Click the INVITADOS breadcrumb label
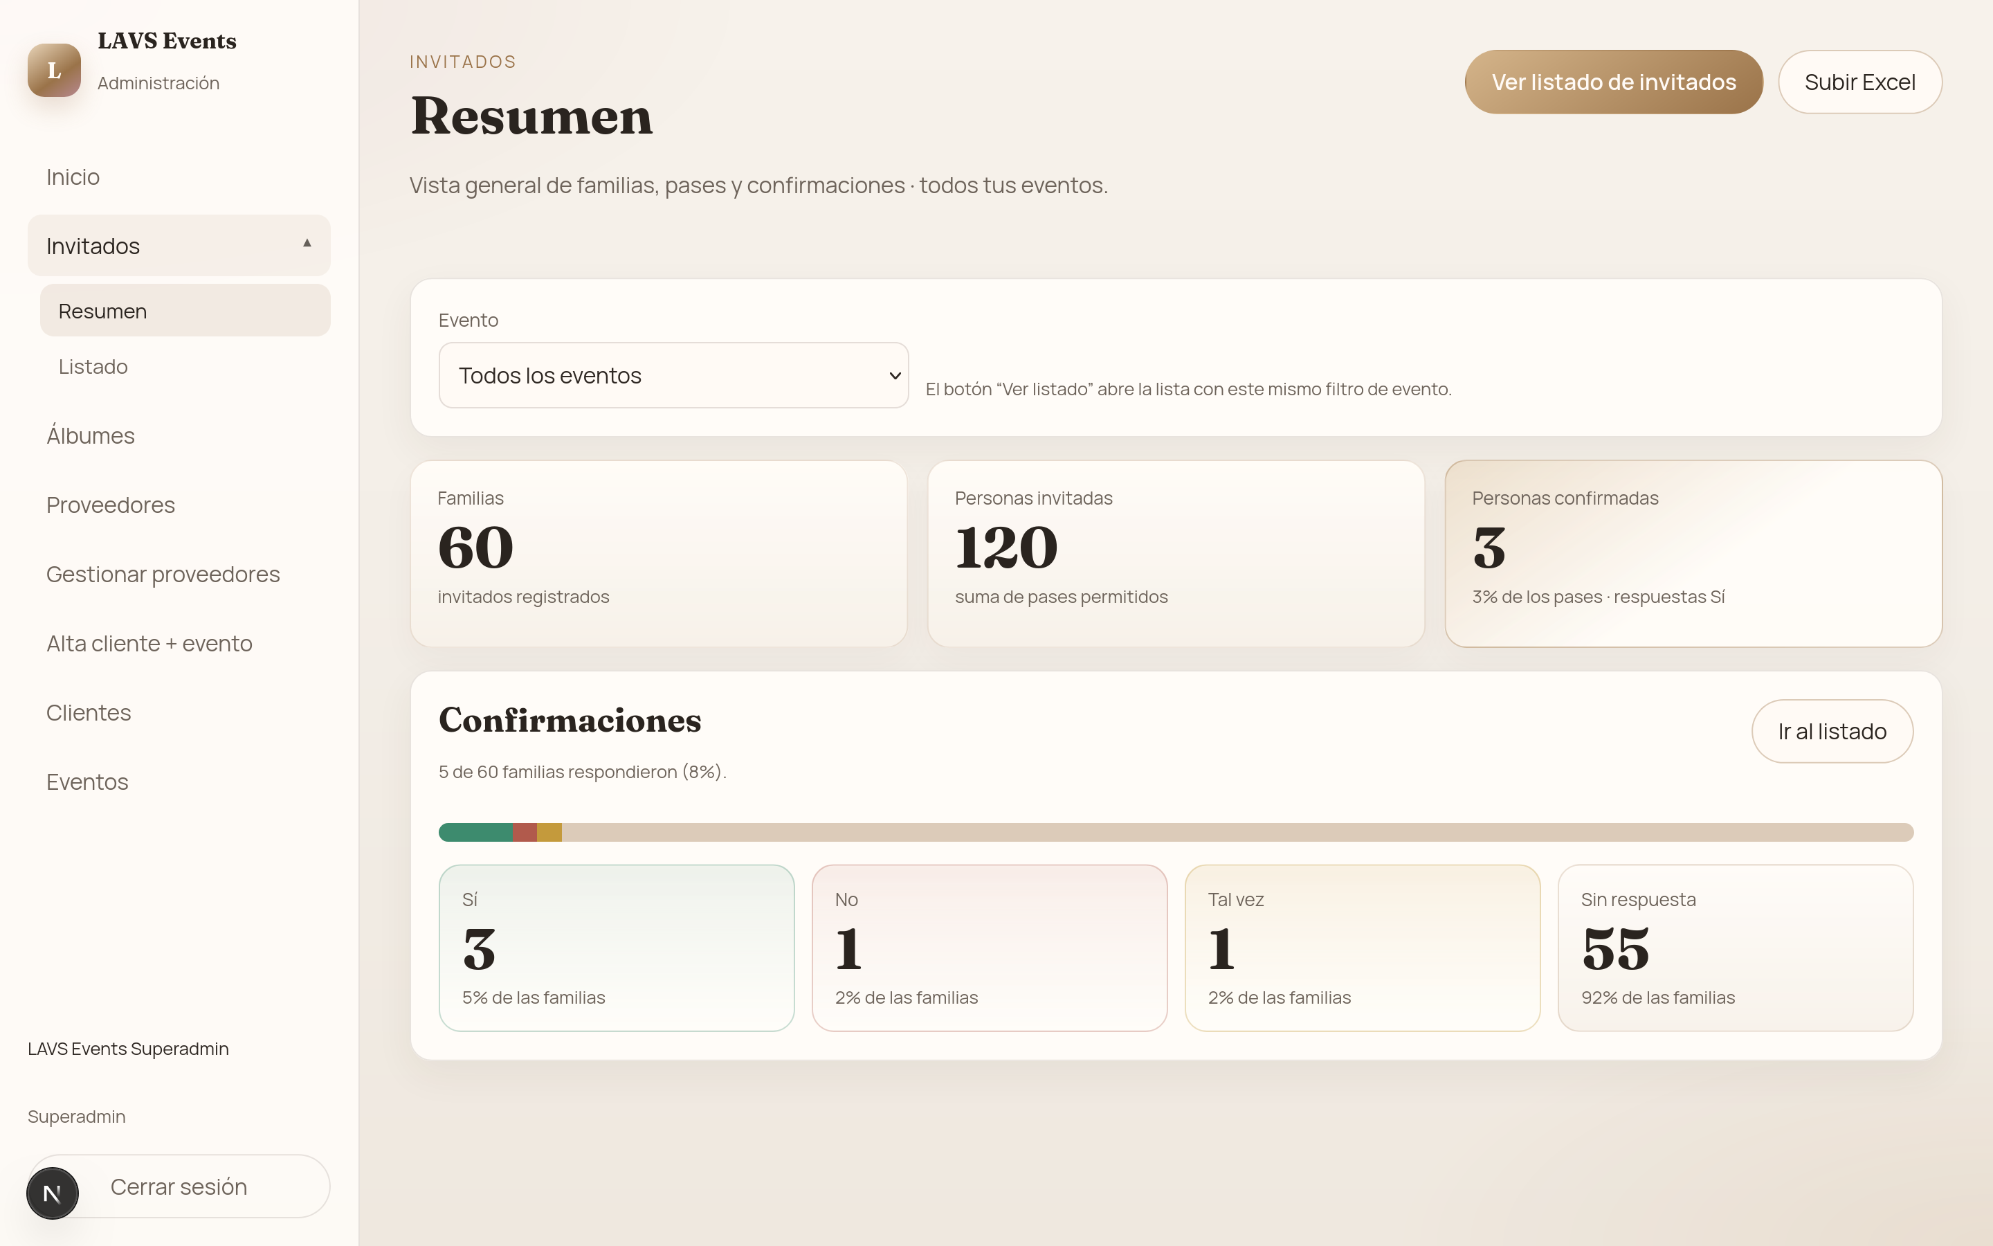The width and height of the screenshot is (1993, 1246). (x=463, y=62)
